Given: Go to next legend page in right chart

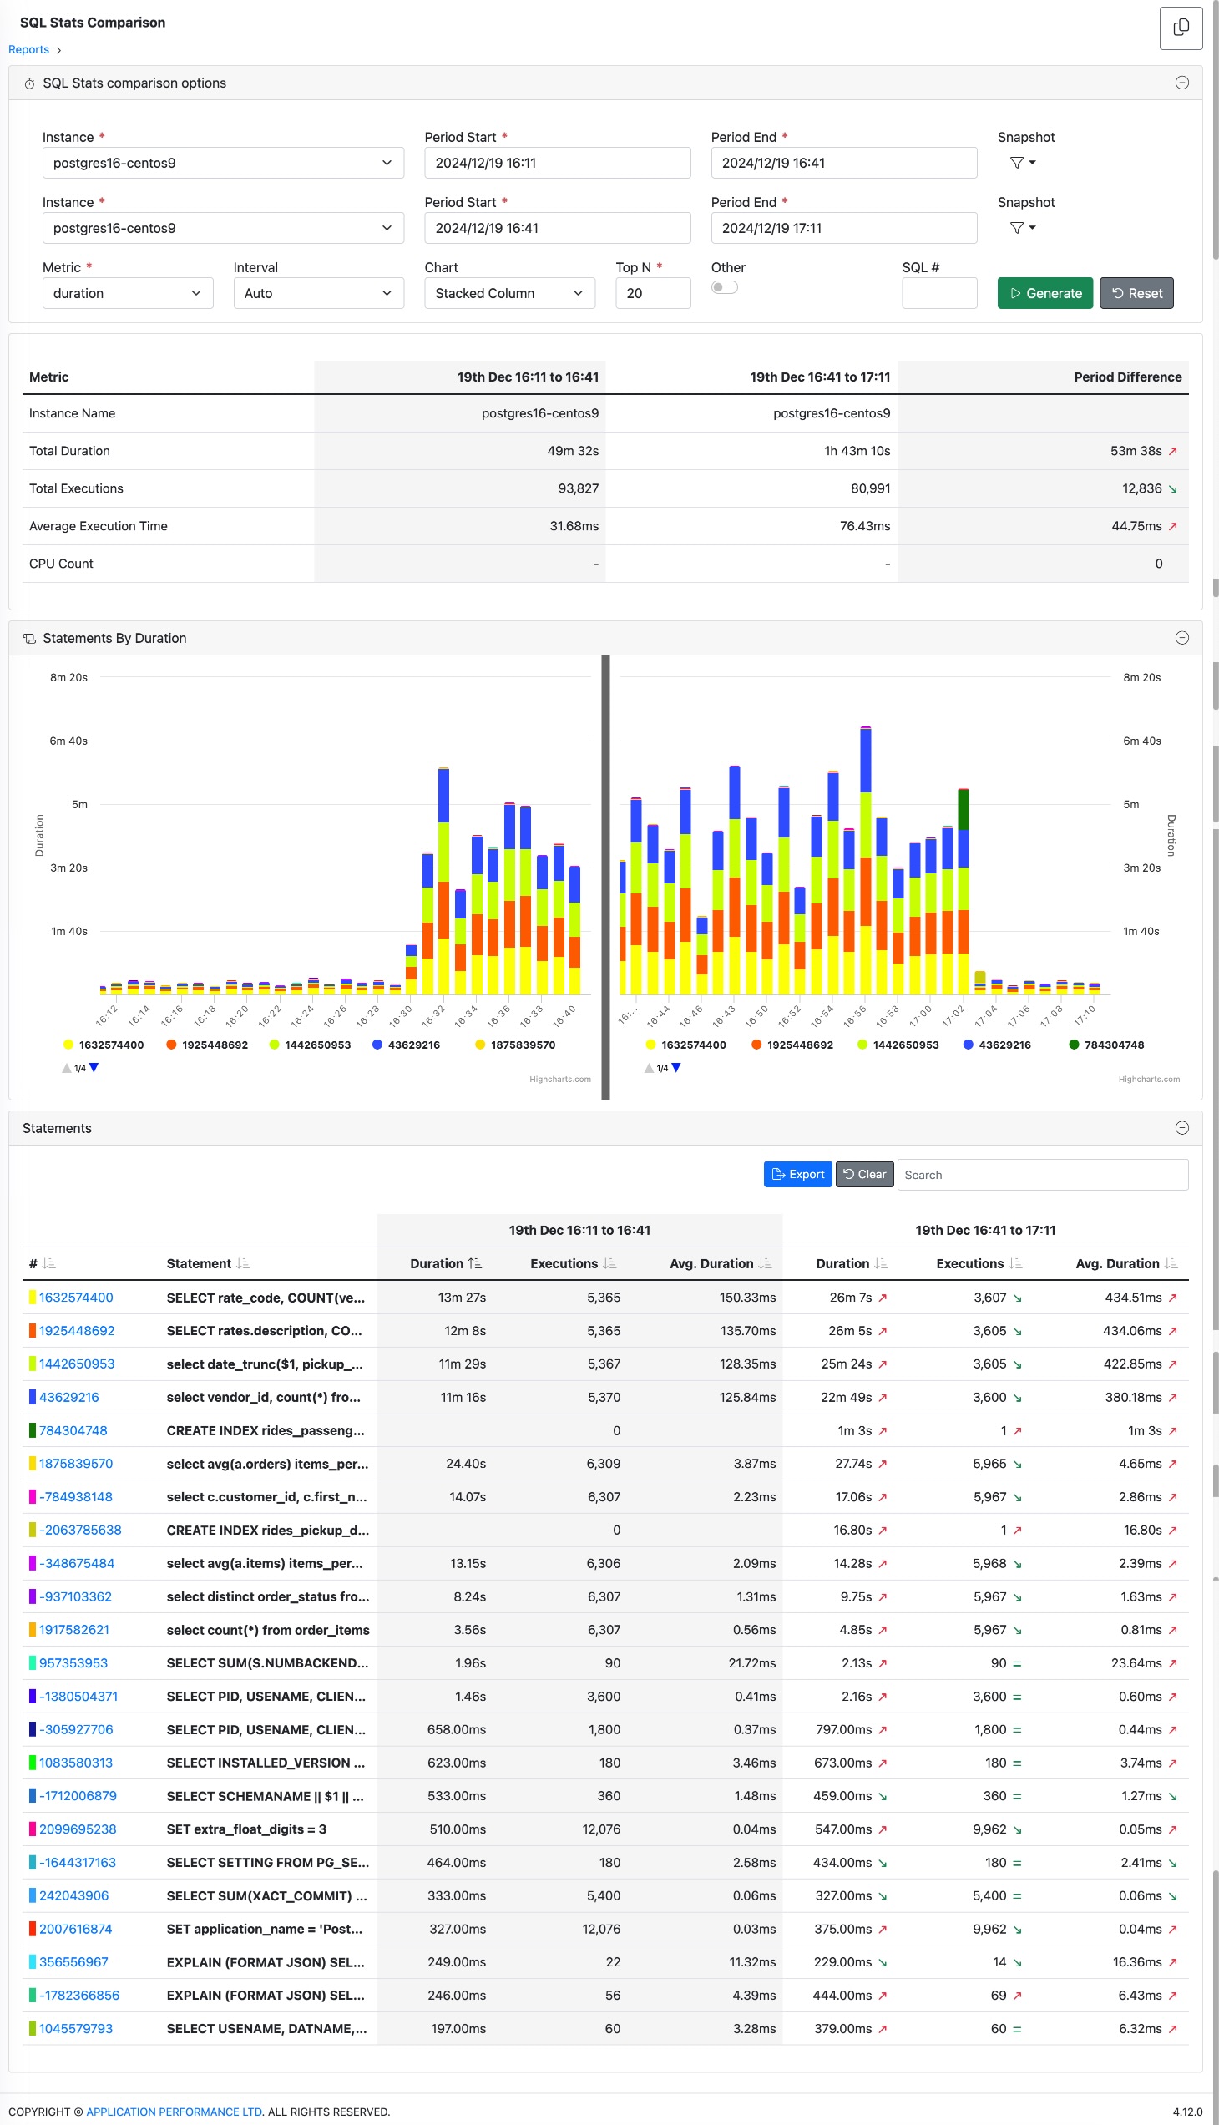Looking at the screenshot, I should coord(675,1068).
